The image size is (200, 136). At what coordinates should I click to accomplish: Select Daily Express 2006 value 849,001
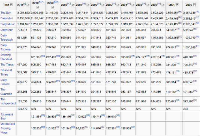[96, 47]
